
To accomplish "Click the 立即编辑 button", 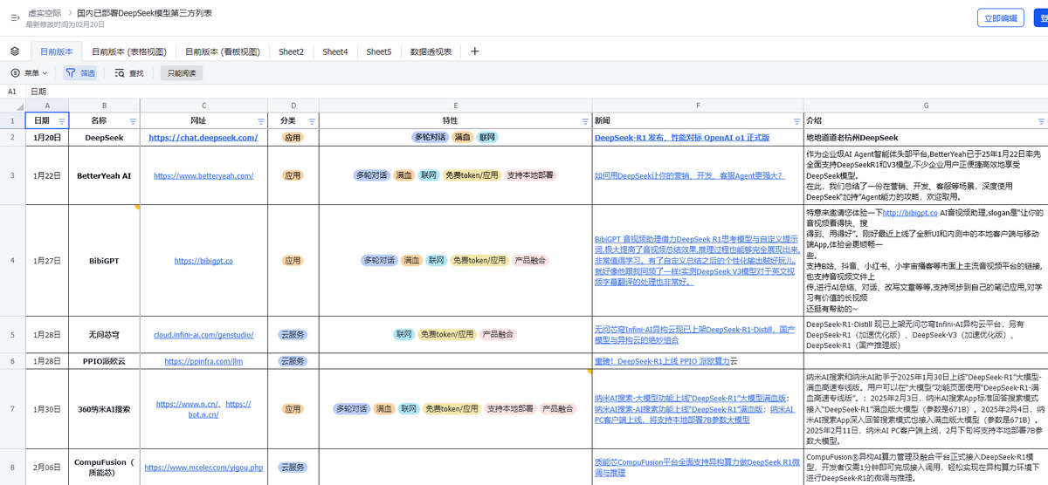I will pyautogui.click(x=1000, y=17).
